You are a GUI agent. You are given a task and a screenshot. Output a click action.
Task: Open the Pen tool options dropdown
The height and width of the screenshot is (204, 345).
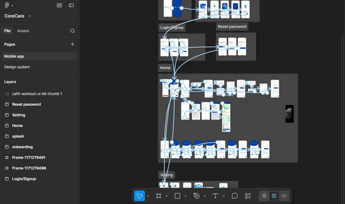click(x=205, y=196)
